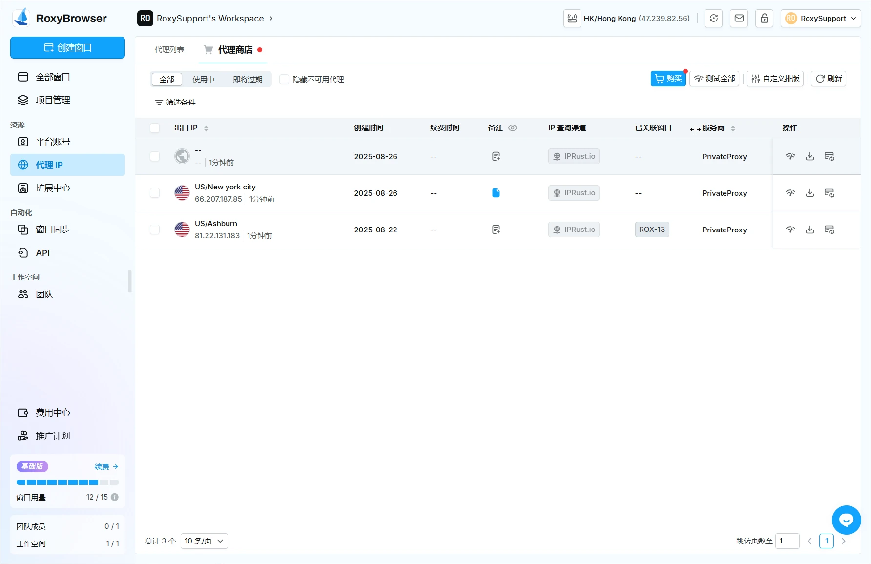Check the select-all checkbox in table header
The image size is (871, 564).
pyautogui.click(x=155, y=128)
